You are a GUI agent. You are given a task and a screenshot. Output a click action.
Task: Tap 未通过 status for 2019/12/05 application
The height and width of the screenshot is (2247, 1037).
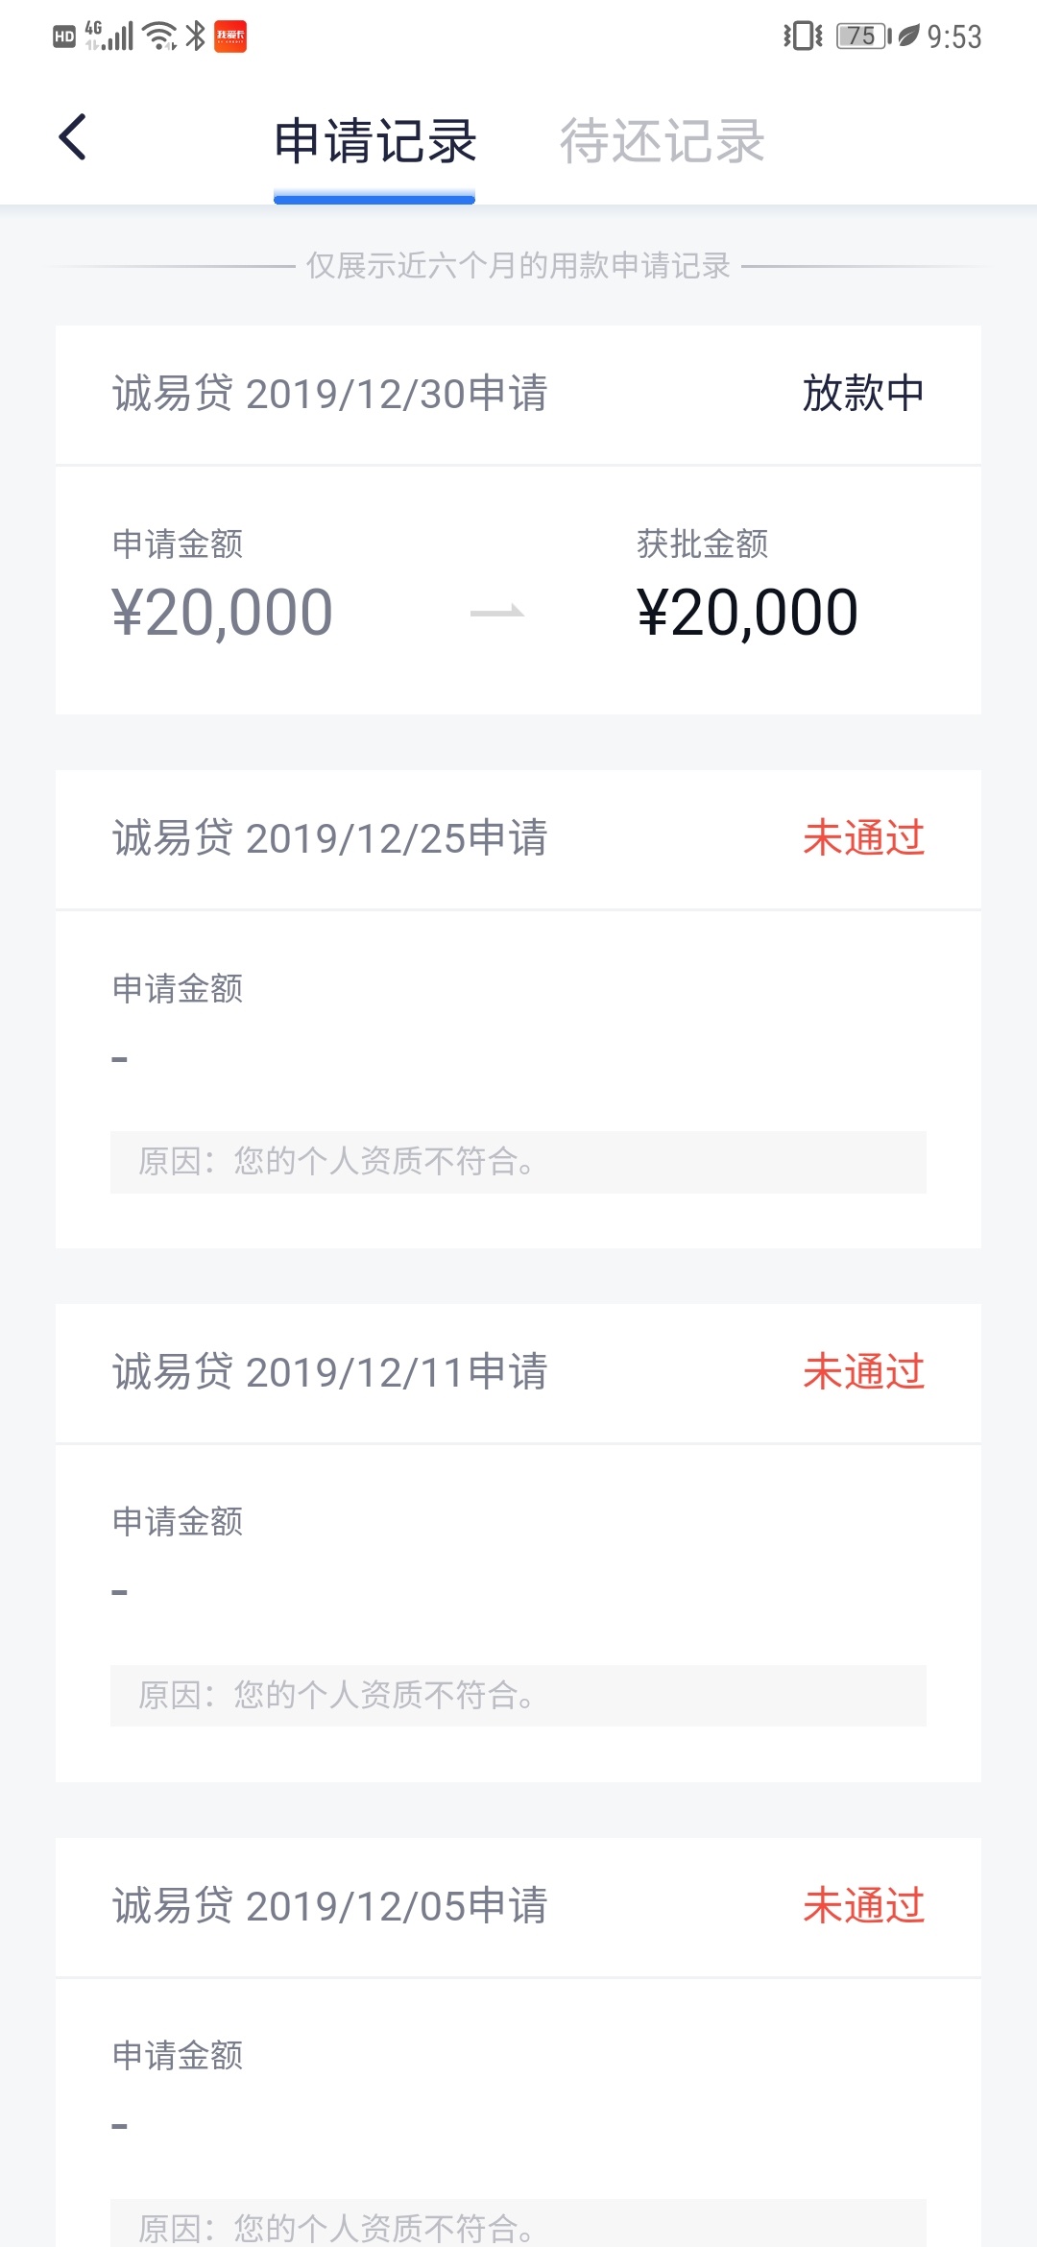point(863,1906)
